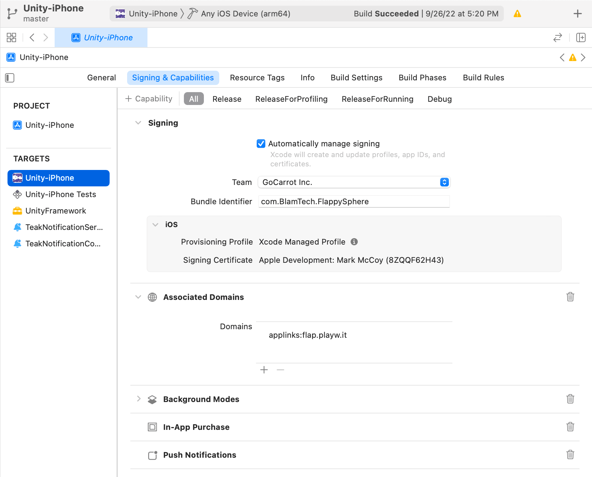Go forward with the right navigation arrow
The height and width of the screenshot is (477, 592).
click(x=45, y=37)
